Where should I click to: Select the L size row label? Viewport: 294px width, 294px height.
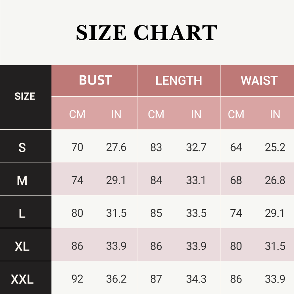(22, 214)
